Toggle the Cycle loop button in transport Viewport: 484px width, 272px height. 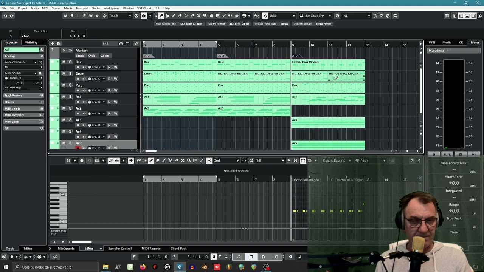pyautogui.click(x=239, y=257)
